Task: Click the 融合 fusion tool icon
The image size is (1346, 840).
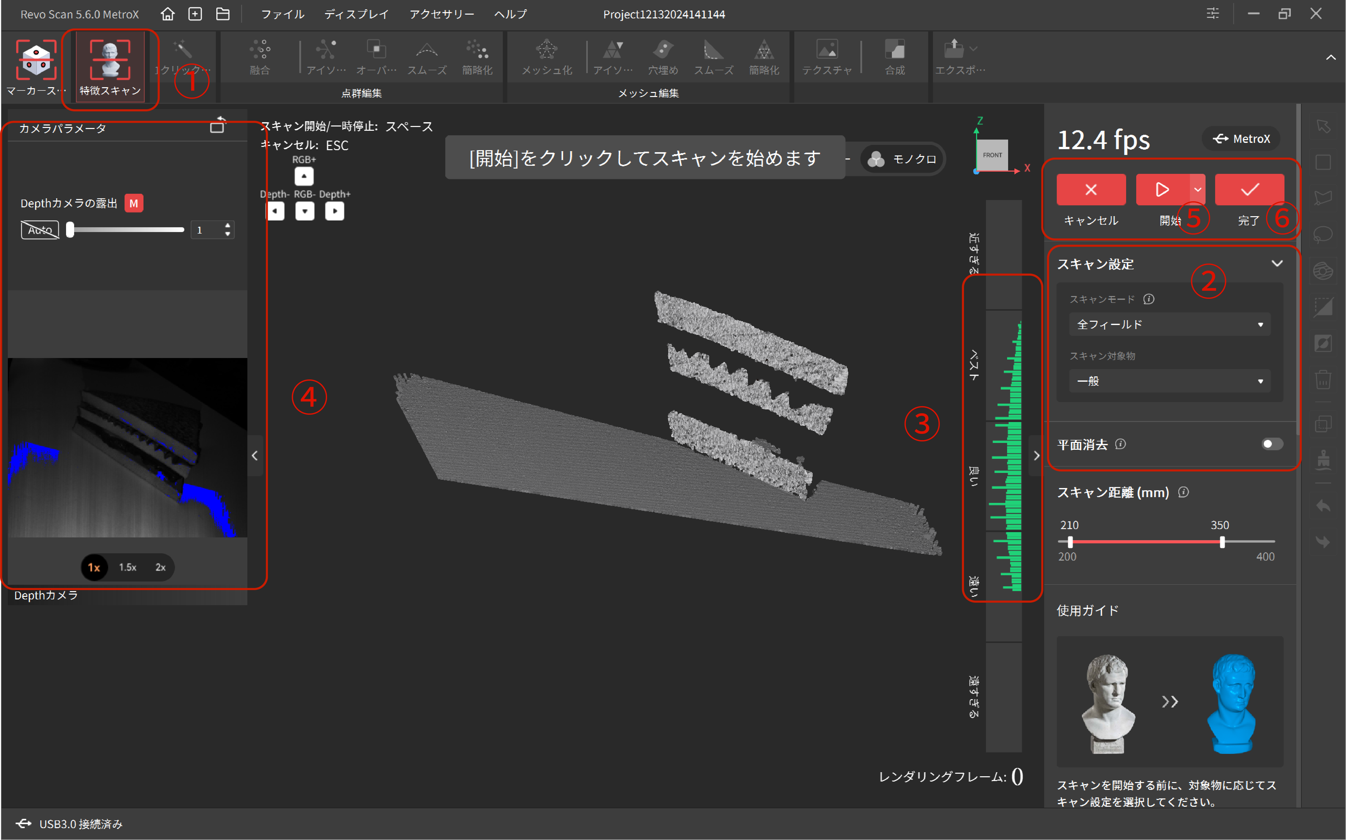Action: 260,50
